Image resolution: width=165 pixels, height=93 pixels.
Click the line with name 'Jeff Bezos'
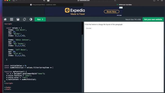point(18,50)
